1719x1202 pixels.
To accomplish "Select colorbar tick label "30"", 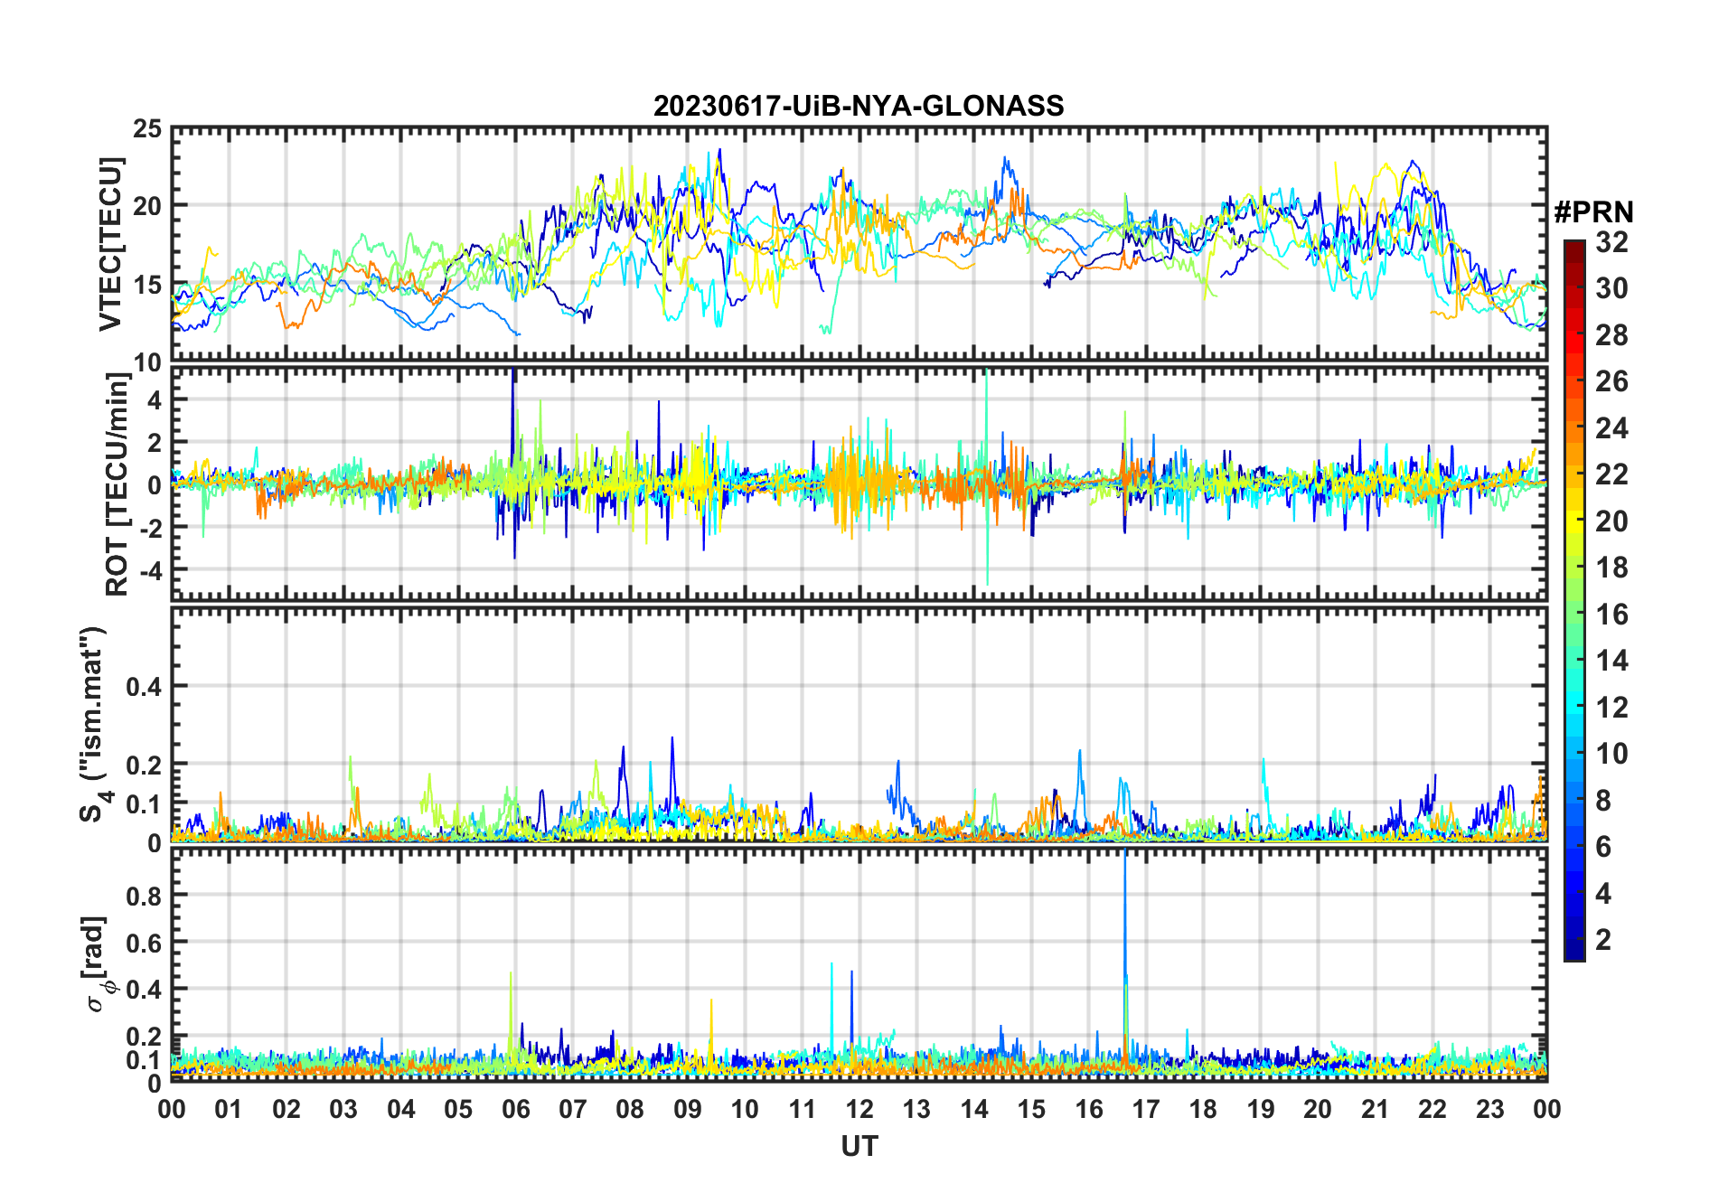I will pos(1611,288).
